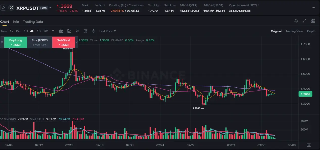Click the 1.5000 price axis label

click(x=305, y=74)
